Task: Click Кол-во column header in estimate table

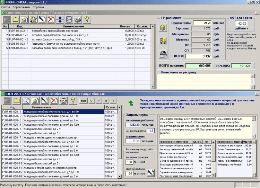Action: (125, 26)
